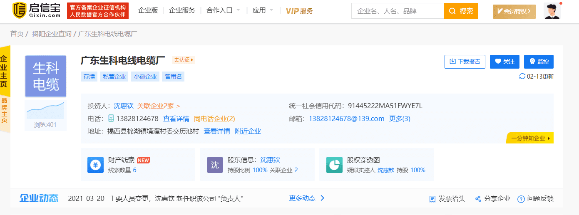This screenshot has height=215, width=579.
Task: Focus the company name search field
Action: (x=398, y=11)
